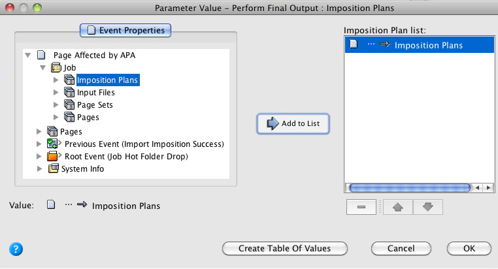The image size is (498, 269).
Task: Select Previous Event (Import Imposition Success) item
Action: pos(144,144)
